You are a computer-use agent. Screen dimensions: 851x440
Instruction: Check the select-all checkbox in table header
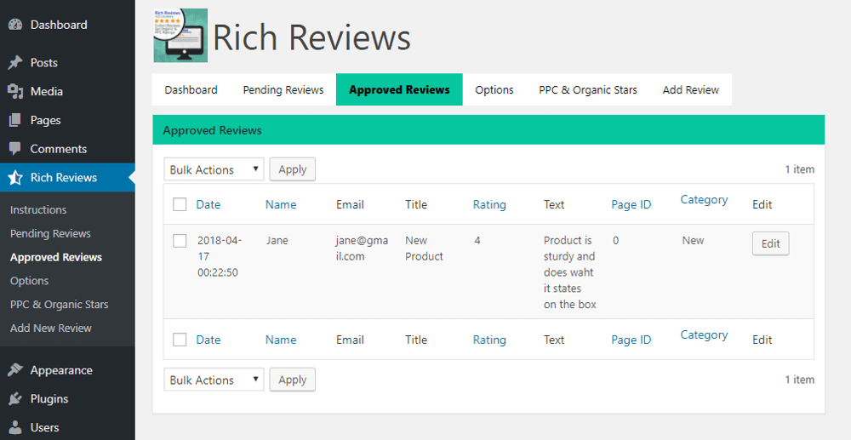pos(180,204)
